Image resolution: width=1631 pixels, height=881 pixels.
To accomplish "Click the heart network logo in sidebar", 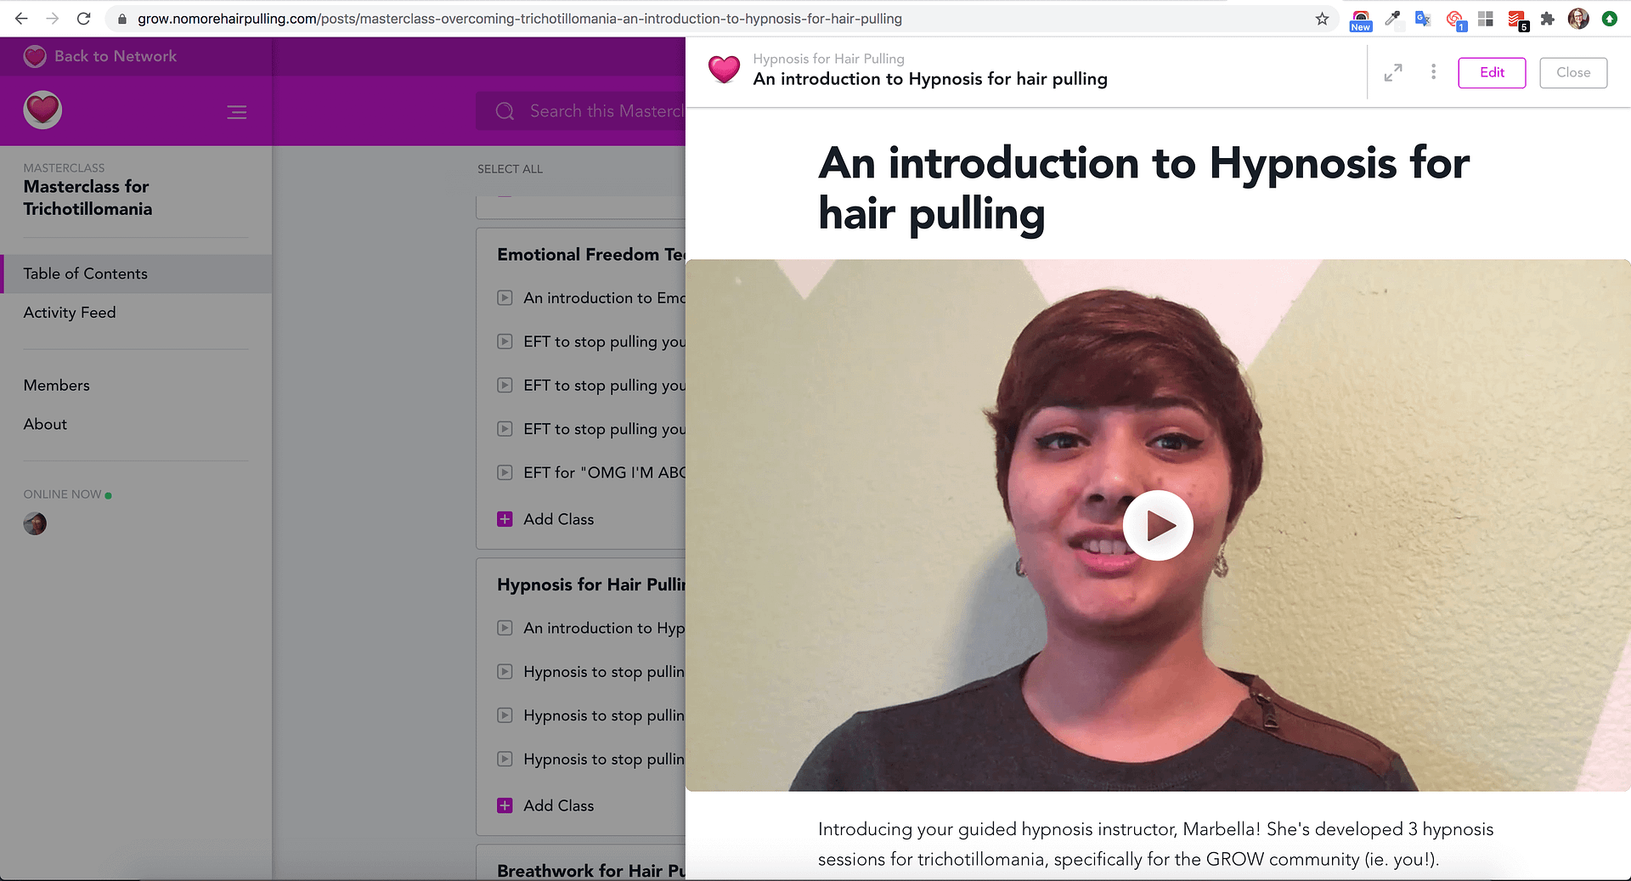I will [42, 110].
